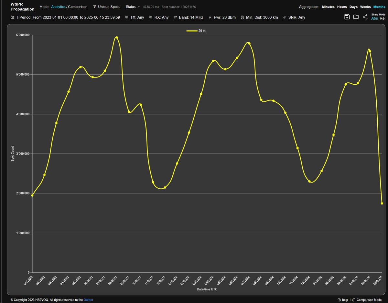This screenshot has height=303, width=388.
Task: Click the 08/2023 peak data point
Action: pyautogui.click(x=116, y=37)
